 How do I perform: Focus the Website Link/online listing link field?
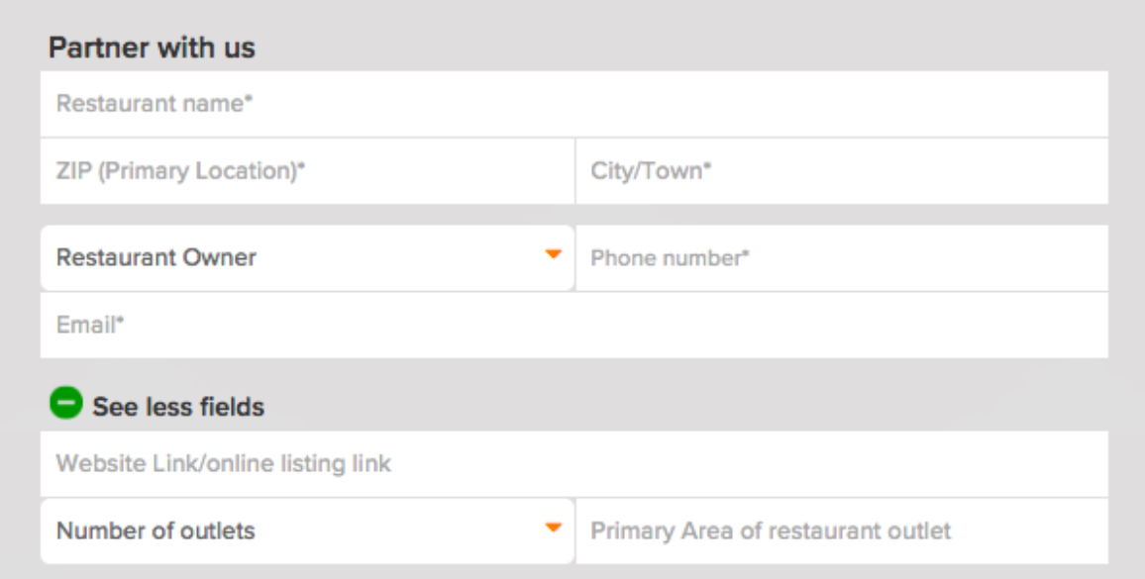pyautogui.click(x=573, y=463)
